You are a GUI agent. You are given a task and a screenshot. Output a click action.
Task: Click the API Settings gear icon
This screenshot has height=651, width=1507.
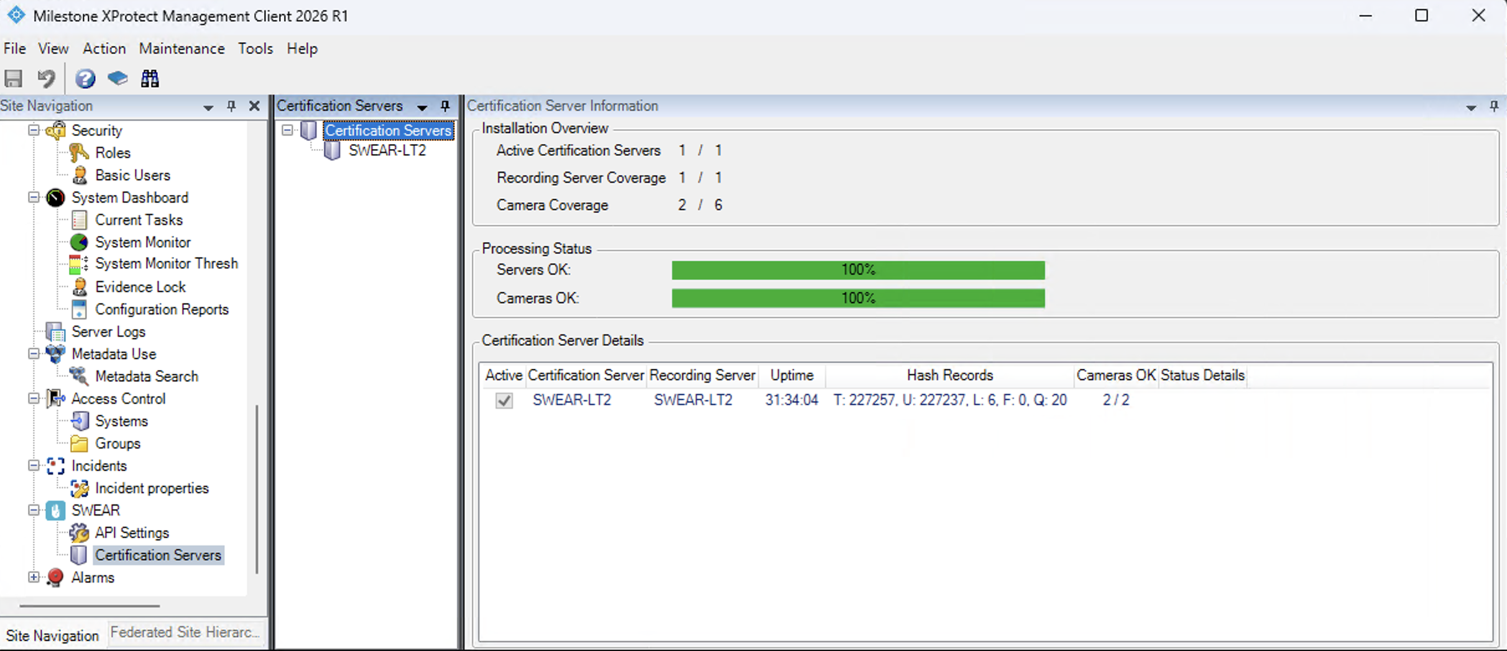point(79,533)
